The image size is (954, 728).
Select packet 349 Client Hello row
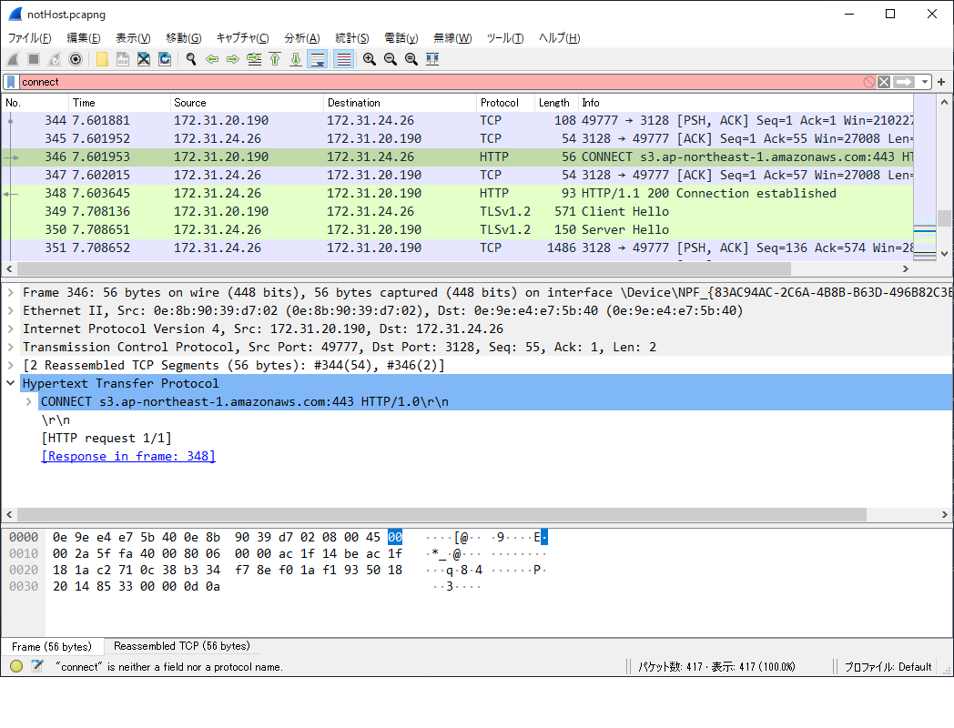[x=458, y=212]
